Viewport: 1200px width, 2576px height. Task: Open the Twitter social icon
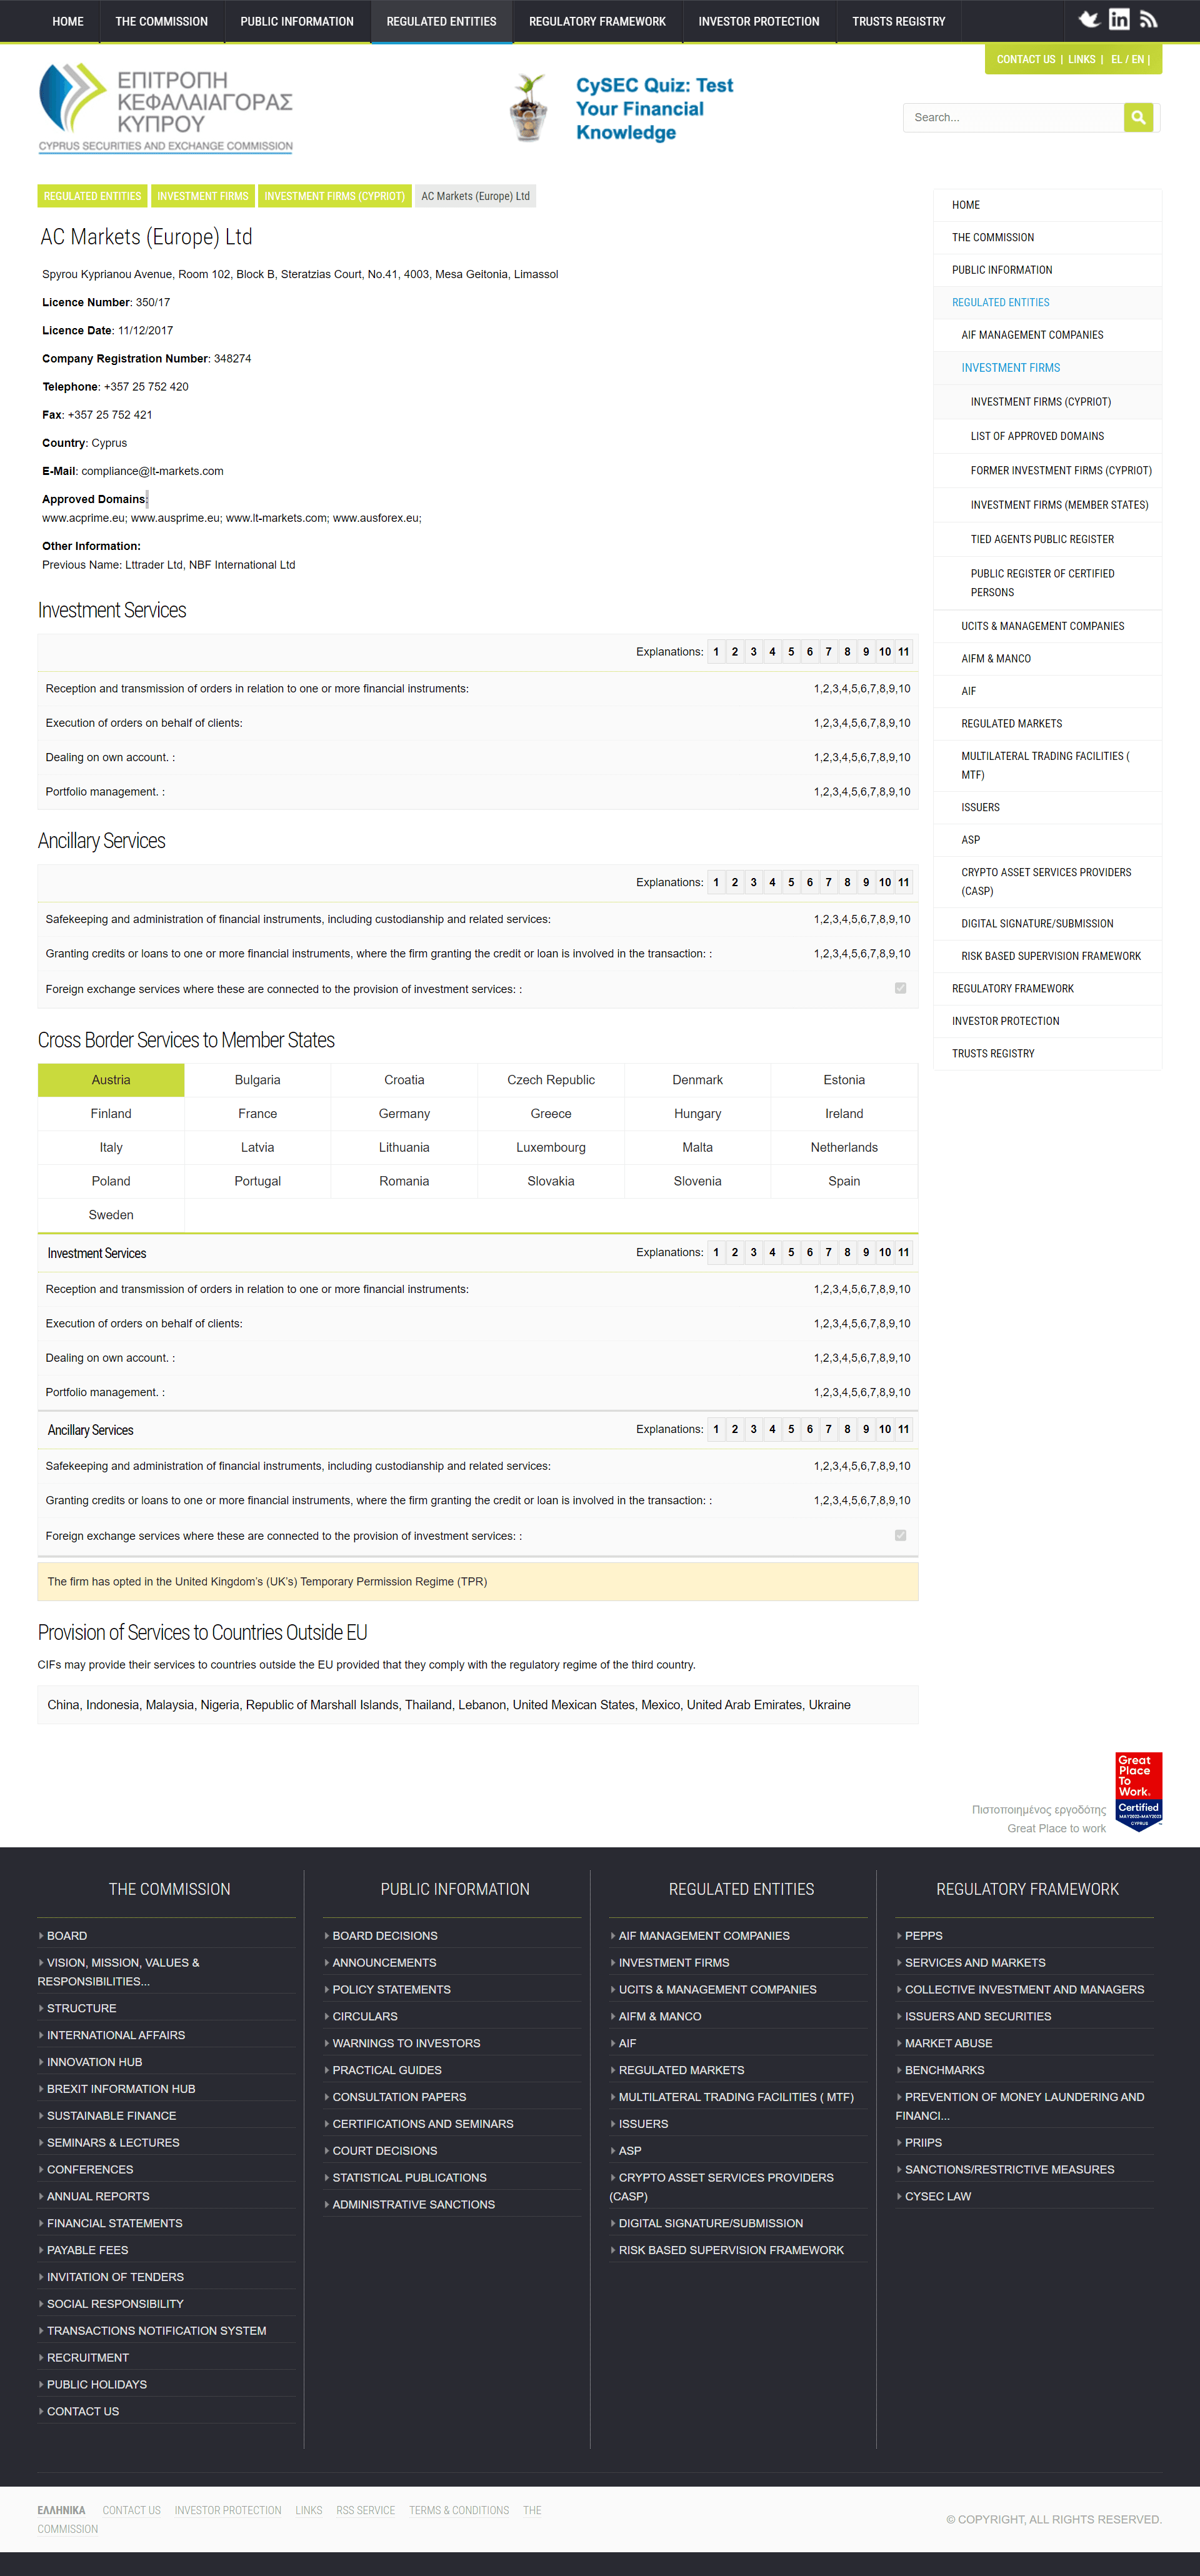pyautogui.click(x=1089, y=19)
